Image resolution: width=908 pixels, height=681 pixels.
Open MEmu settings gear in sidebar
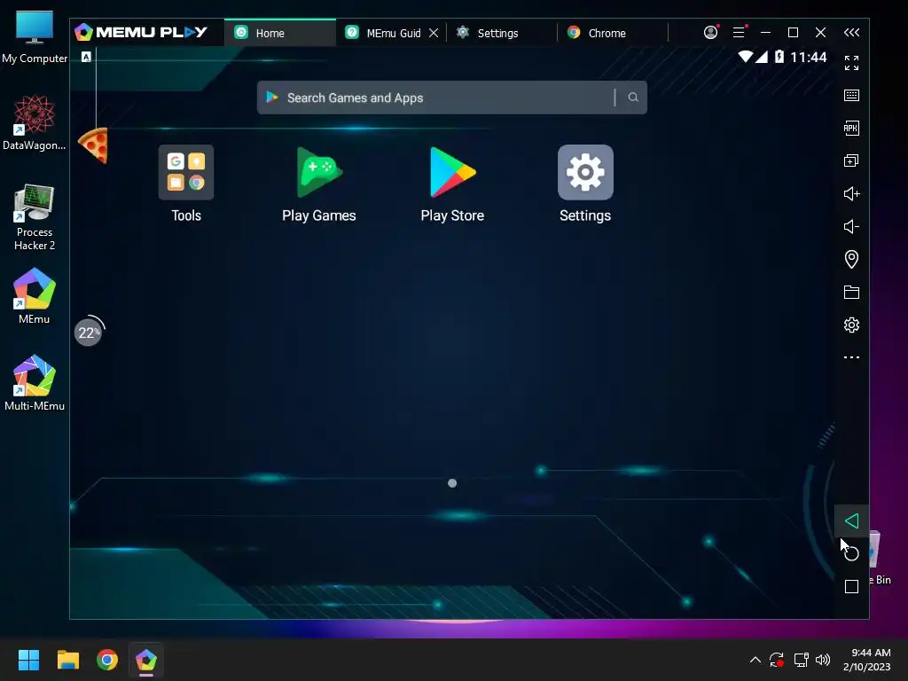851,325
